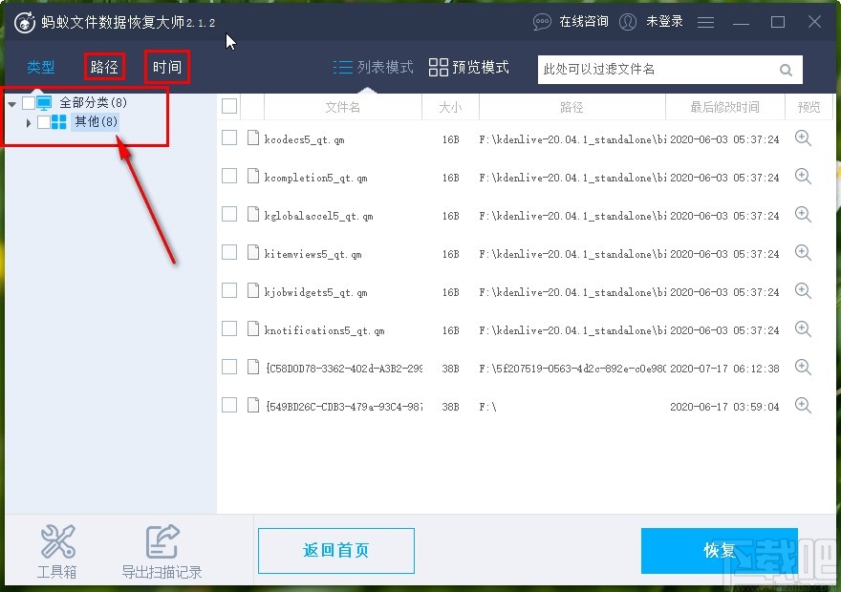Preview kcompletion5_qt.qm with magnifier icon
Image resolution: width=841 pixels, height=592 pixels.
pos(803,177)
